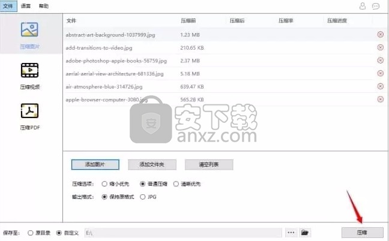The width and height of the screenshot is (389, 241).
Task: Click the save path input field
Action: tap(182, 232)
